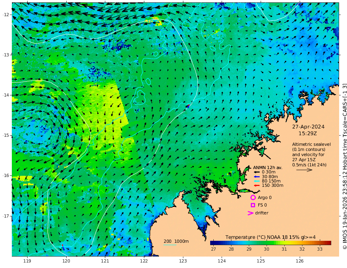This screenshot has width=347, height=268.
Task: Click the cyan 200m isobath legend line
Action: 170,245
